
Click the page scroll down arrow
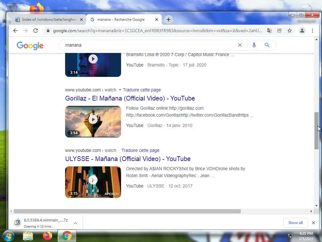click(316, 205)
